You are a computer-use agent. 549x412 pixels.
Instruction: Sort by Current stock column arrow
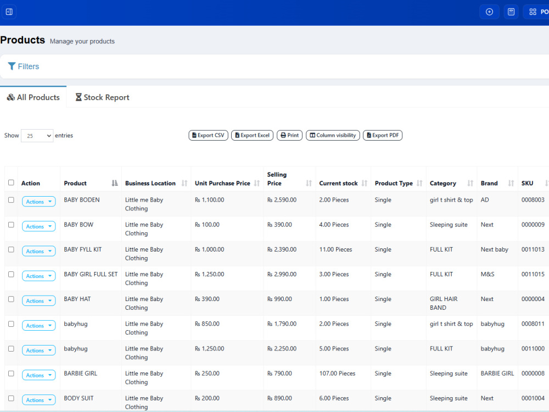tap(365, 183)
